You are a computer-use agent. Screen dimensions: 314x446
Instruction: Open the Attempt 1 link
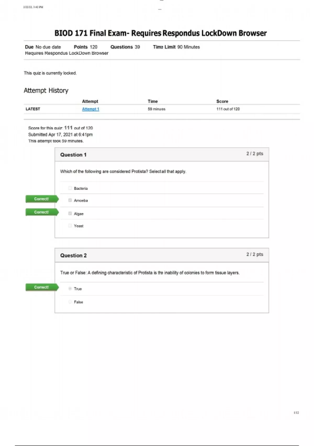coord(91,109)
